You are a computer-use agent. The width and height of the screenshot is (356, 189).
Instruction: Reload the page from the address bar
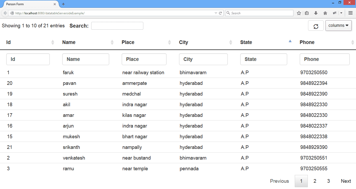point(220,13)
